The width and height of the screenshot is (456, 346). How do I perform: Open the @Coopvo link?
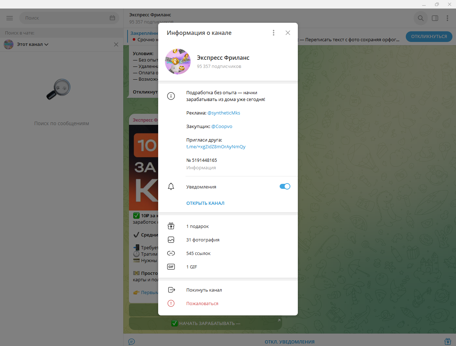point(222,126)
